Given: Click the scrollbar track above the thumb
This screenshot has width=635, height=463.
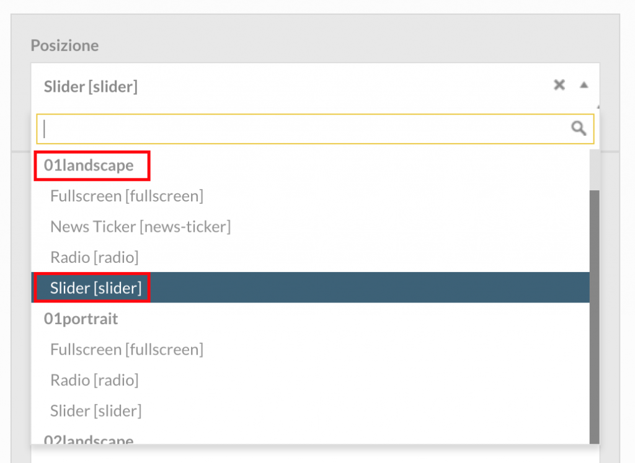Looking at the screenshot, I should 594,170.
